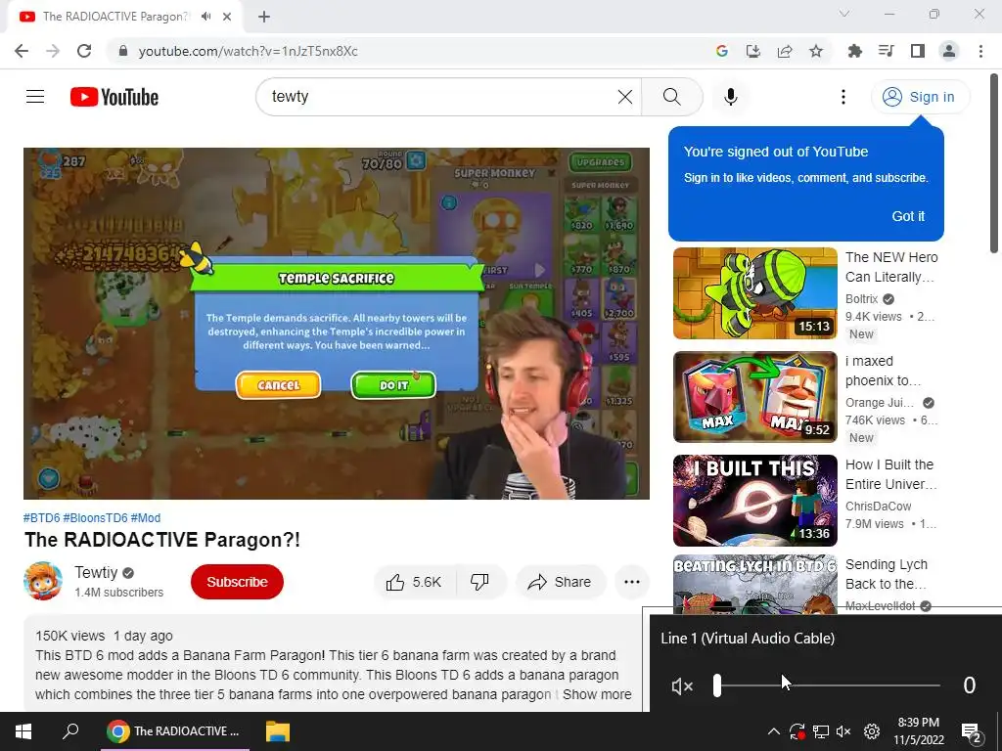Open 'How I Built the Entire Universe' thumbnail
The height and width of the screenshot is (751, 1002).
pyautogui.click(x=754, y=500)
